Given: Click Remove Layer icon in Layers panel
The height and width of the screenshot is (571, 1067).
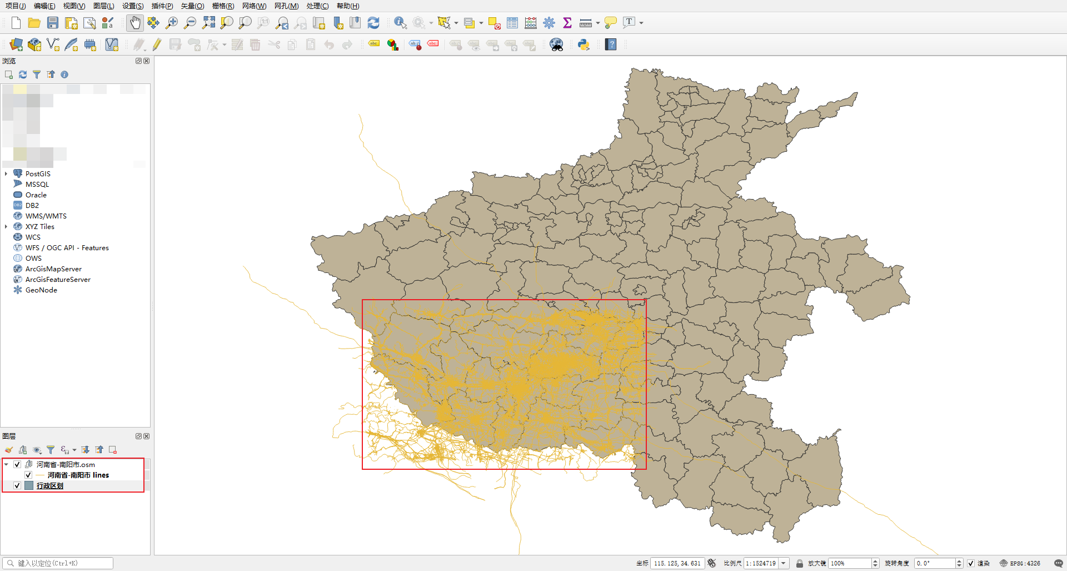Looking at the screenshot, I should (113, 450).
